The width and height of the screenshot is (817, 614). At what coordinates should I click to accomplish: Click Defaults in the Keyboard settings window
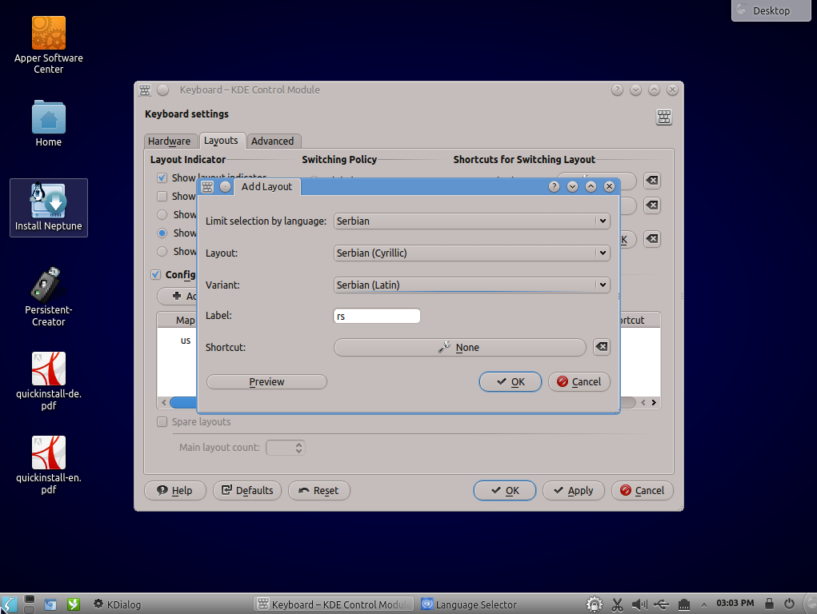[x=247, y=491]
